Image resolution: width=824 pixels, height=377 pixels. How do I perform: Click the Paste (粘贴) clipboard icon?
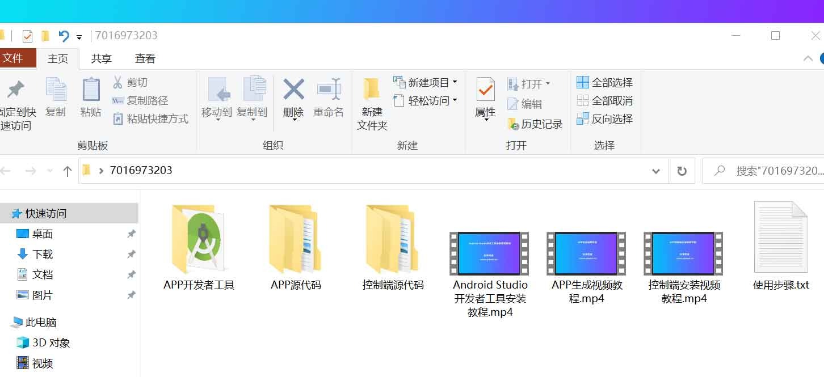[91, 91]
